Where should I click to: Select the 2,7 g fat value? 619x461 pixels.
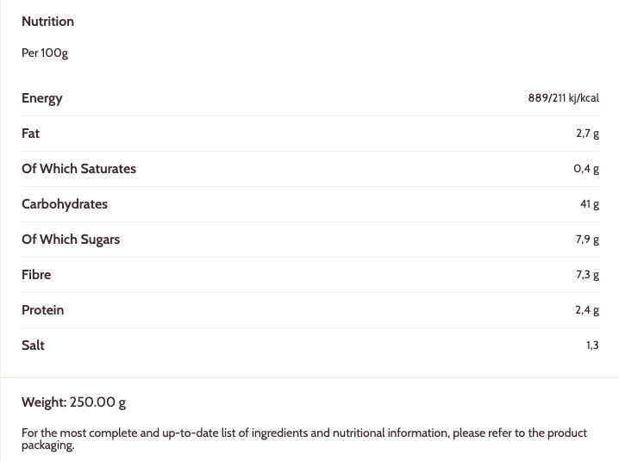pyautogui.click(x=587, y=134)
